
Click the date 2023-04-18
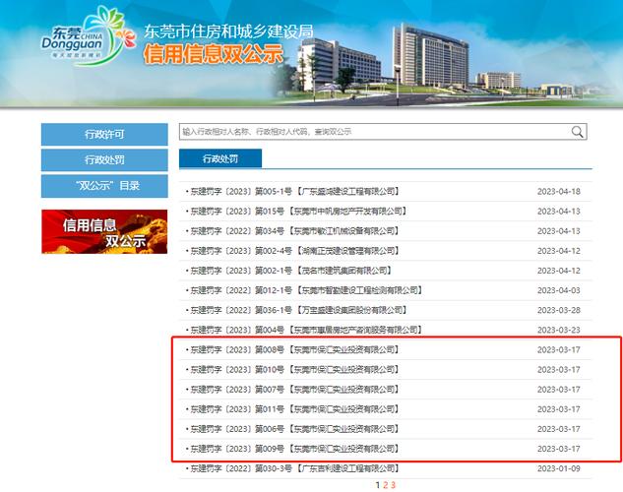[x=559, y=192]
